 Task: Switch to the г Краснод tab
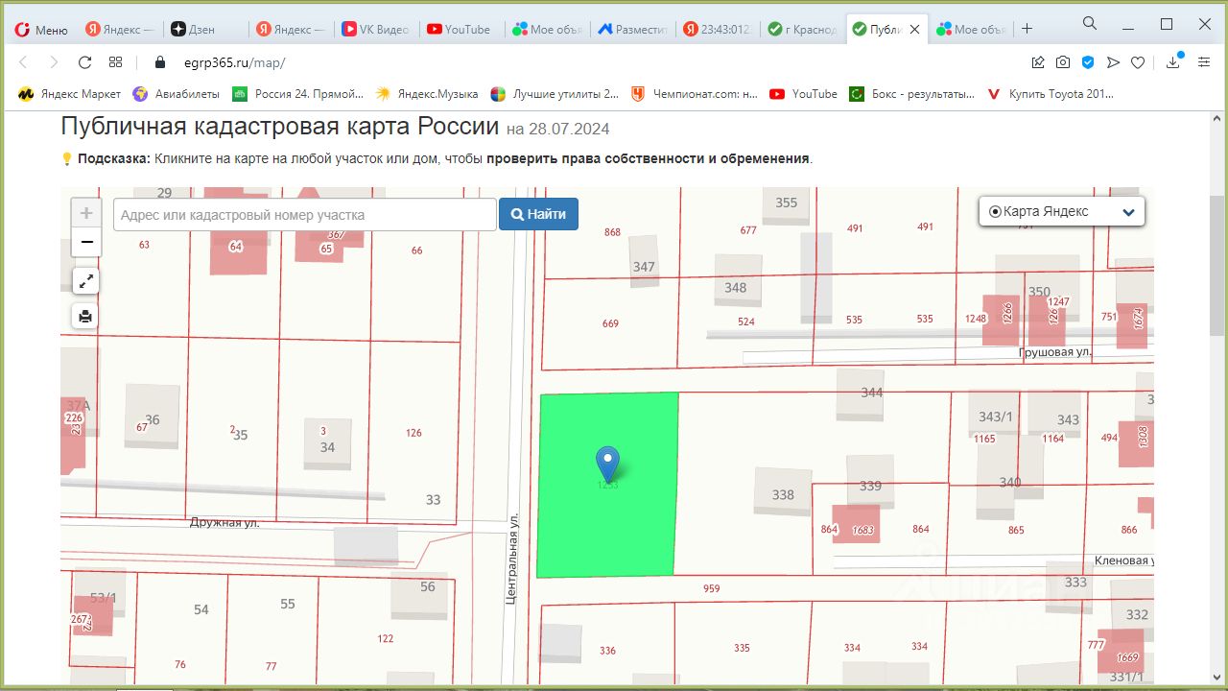[801, 29]
